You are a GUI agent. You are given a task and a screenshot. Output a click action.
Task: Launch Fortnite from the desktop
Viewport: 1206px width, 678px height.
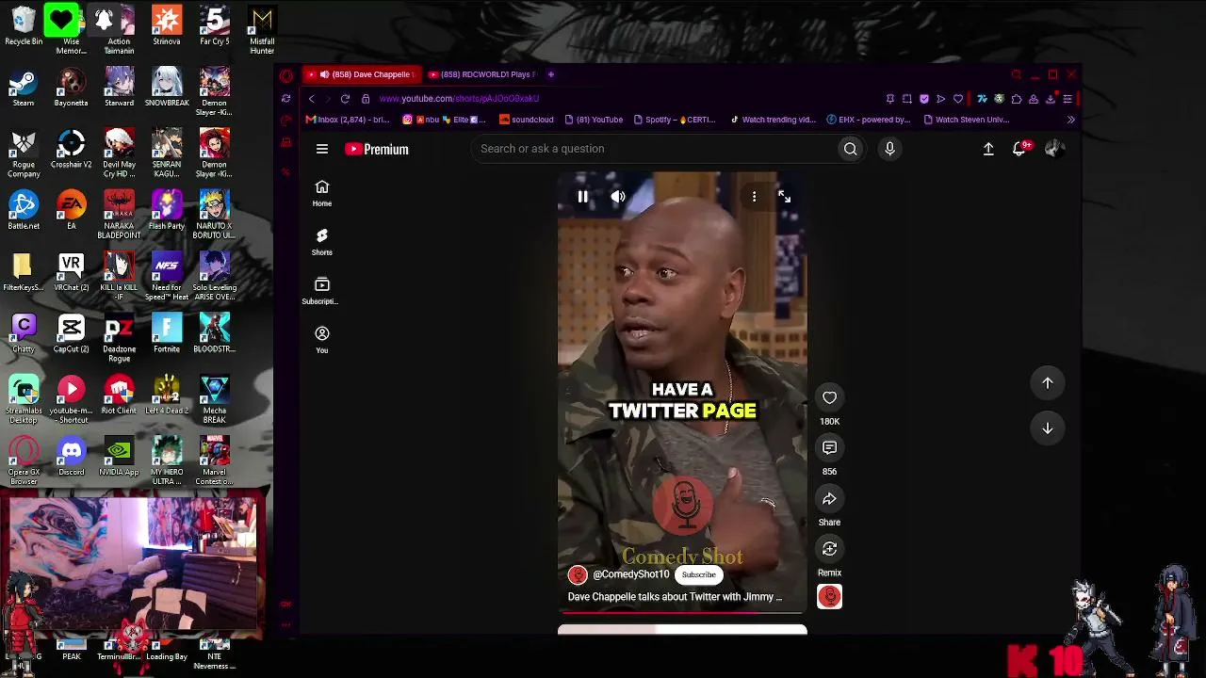(167, 333)
